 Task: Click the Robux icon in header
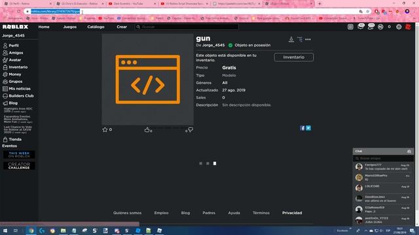tap(380, 27)
